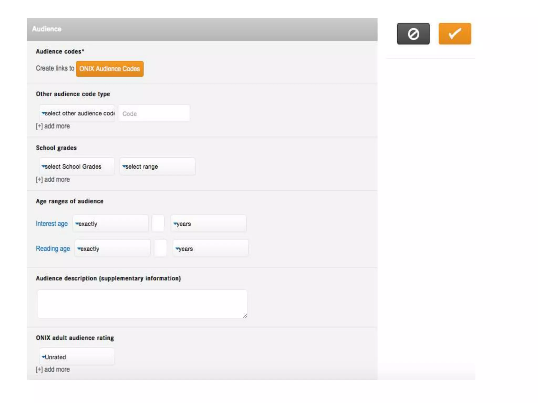The width and height of the screenshot is (538, 403).
Task: Click the orange checkmark confirm button
Action: (x=454, y=34)
